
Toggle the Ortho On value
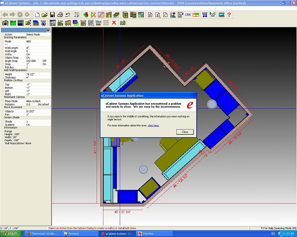tap(28, 55)
